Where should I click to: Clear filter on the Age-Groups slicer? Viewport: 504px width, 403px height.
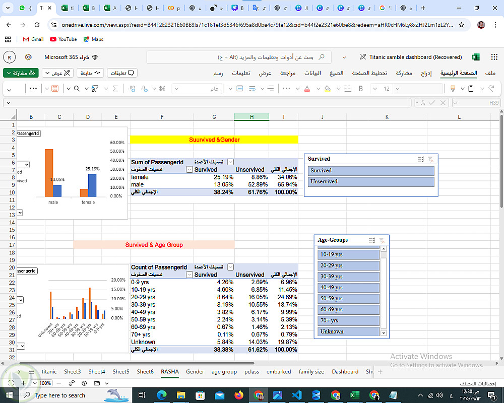click(x=382, y=240)
